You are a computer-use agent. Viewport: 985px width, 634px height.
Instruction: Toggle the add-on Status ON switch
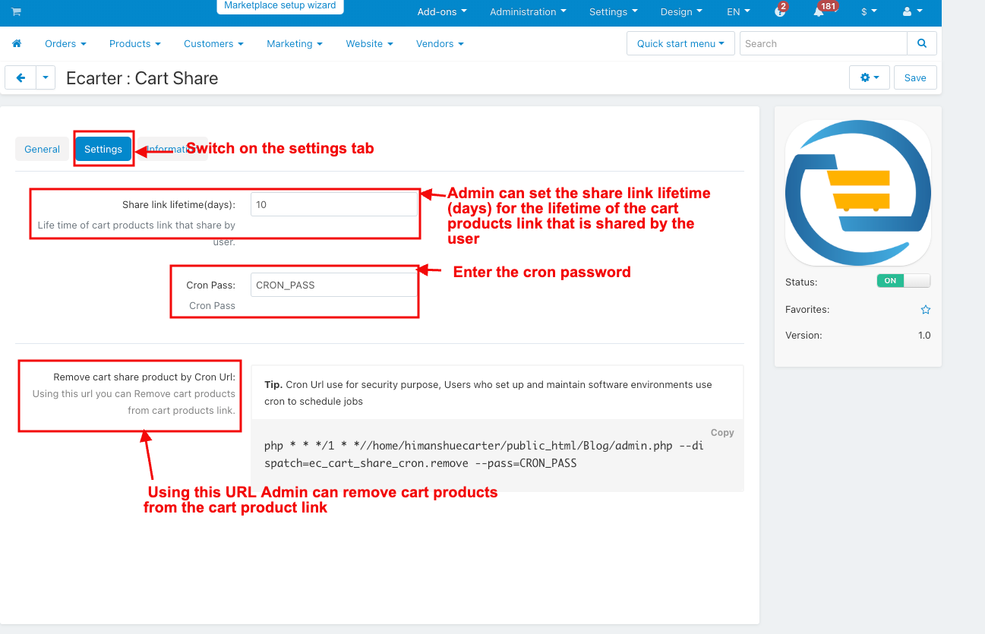point(903,281)
